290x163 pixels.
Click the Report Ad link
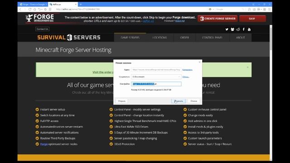[180, 21]
